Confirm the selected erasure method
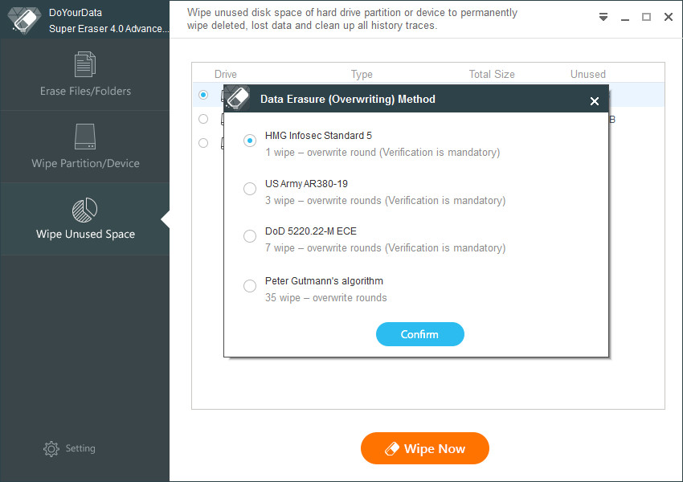The height and width of the screenshot is (482, 683). 420,334
